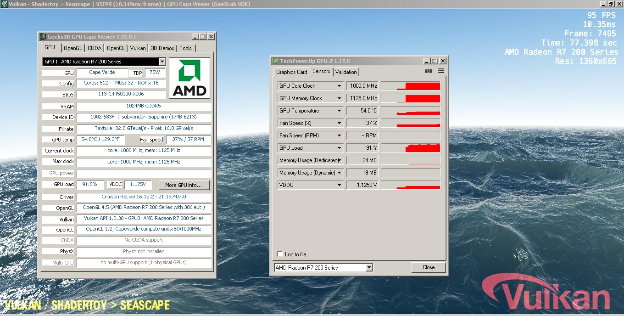Expand VDDC sensor dropdown
Viewport: 624px width, 316px height.
339,185
